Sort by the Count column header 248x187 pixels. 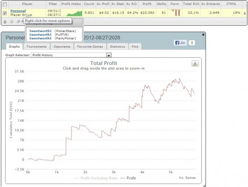click(89, 4)
